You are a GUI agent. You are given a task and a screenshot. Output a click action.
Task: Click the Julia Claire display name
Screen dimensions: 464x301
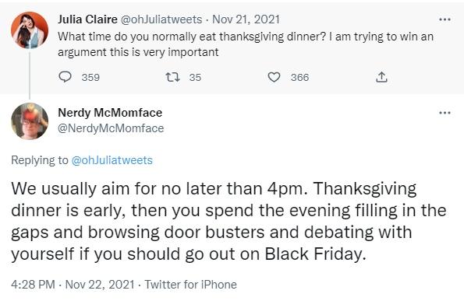pos(87,19)
